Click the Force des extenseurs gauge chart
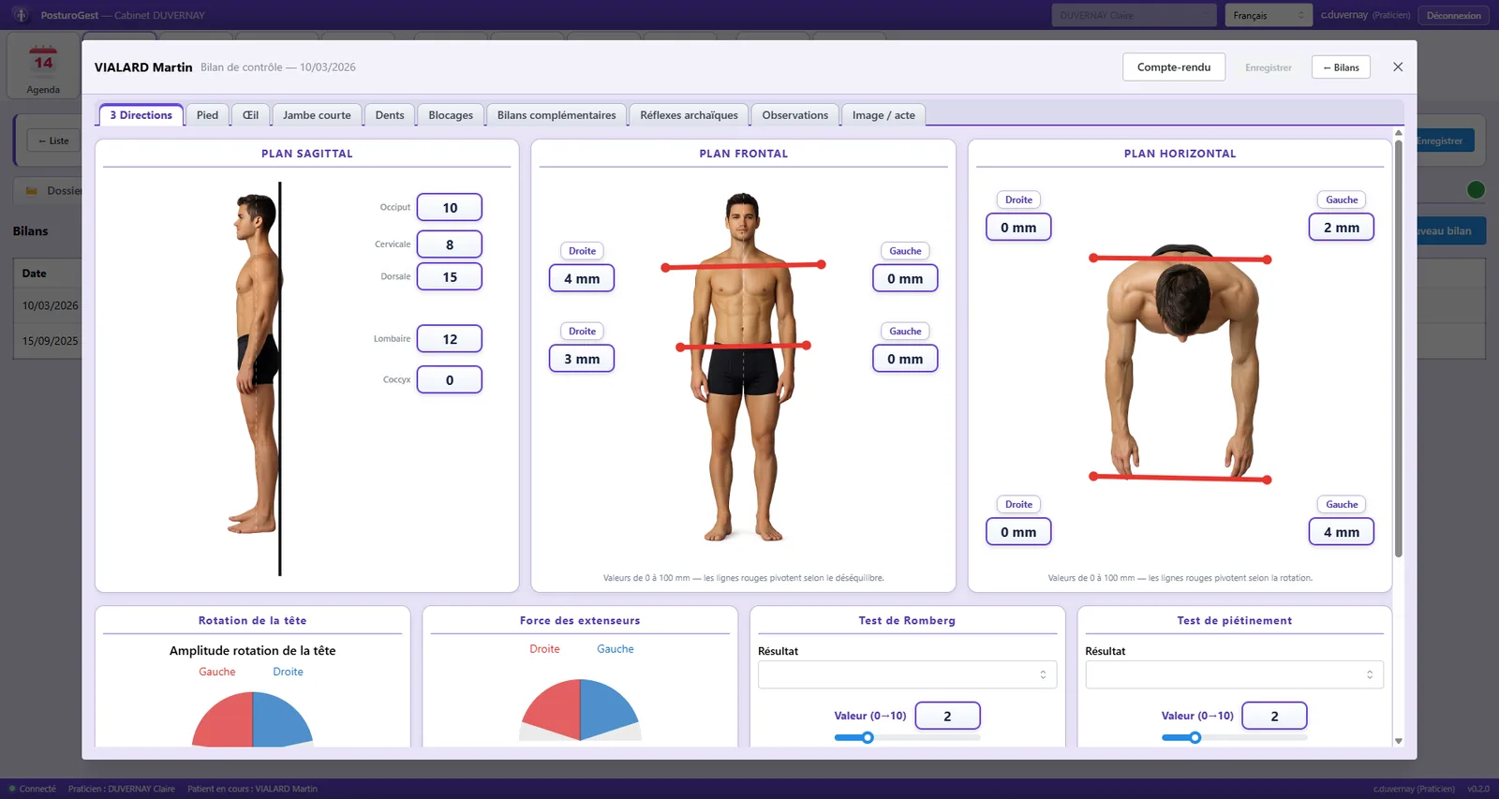 point(580,711)
